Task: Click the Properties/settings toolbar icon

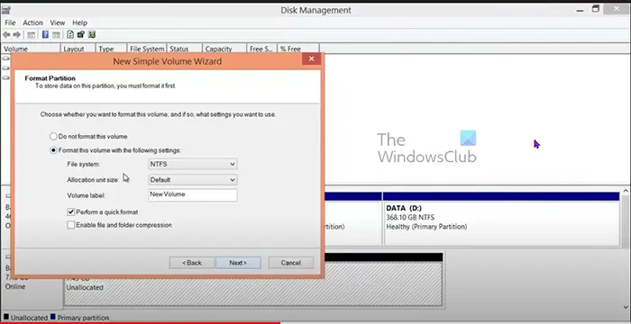Action: point(81,34)
